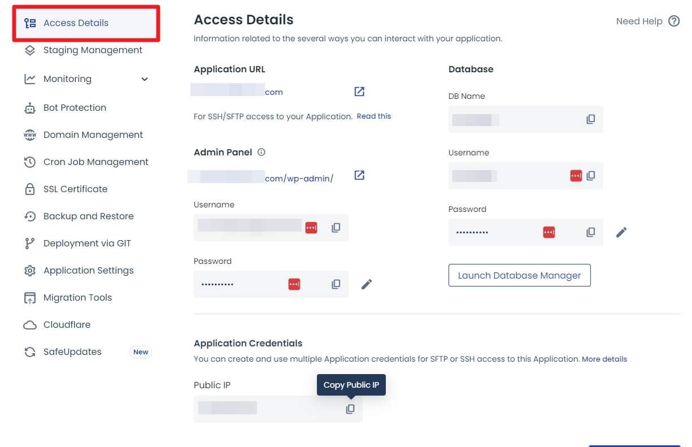The width and height of the screenshot is (692, 447).
Task: Reveal Database username red dots button
Action: pos(576,176)
